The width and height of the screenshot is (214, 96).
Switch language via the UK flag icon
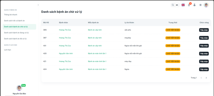pyautogui.click(x=183, y=5)
